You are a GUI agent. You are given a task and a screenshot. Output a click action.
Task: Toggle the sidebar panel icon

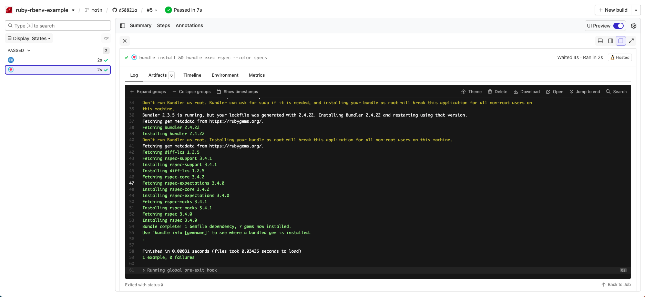[122, 26]
